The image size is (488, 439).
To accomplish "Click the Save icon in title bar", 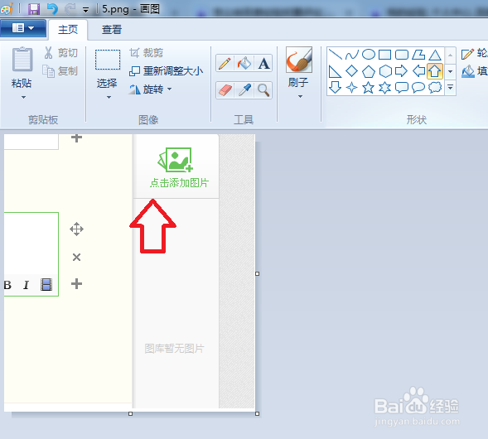I will [34, 9].
